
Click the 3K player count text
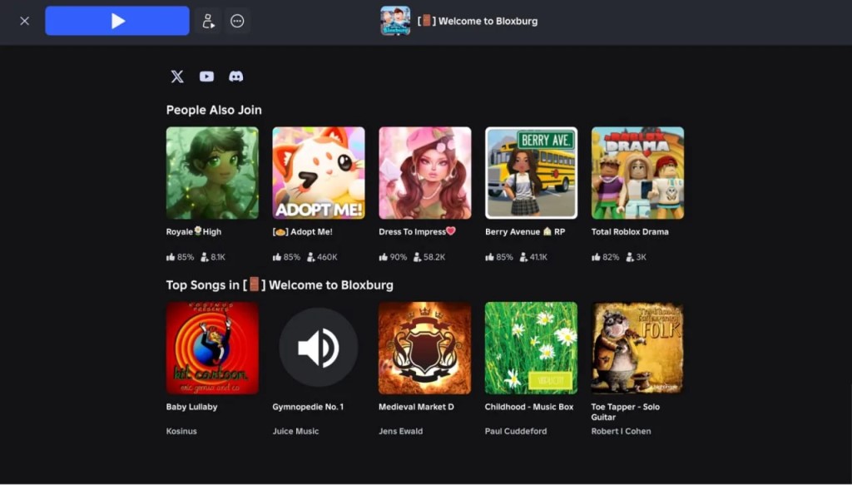coord(641,257)
